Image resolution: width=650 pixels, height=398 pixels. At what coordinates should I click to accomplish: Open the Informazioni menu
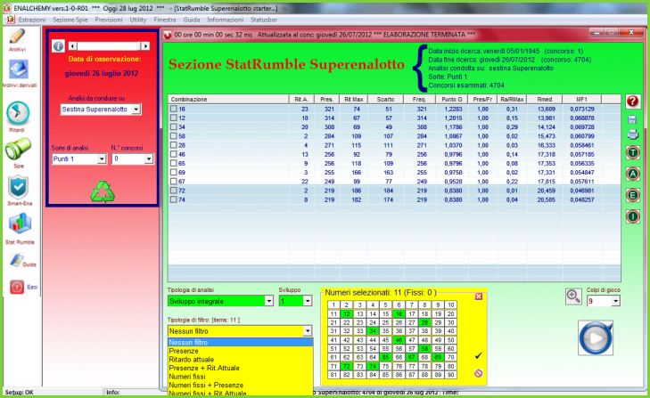pos(225,20)
